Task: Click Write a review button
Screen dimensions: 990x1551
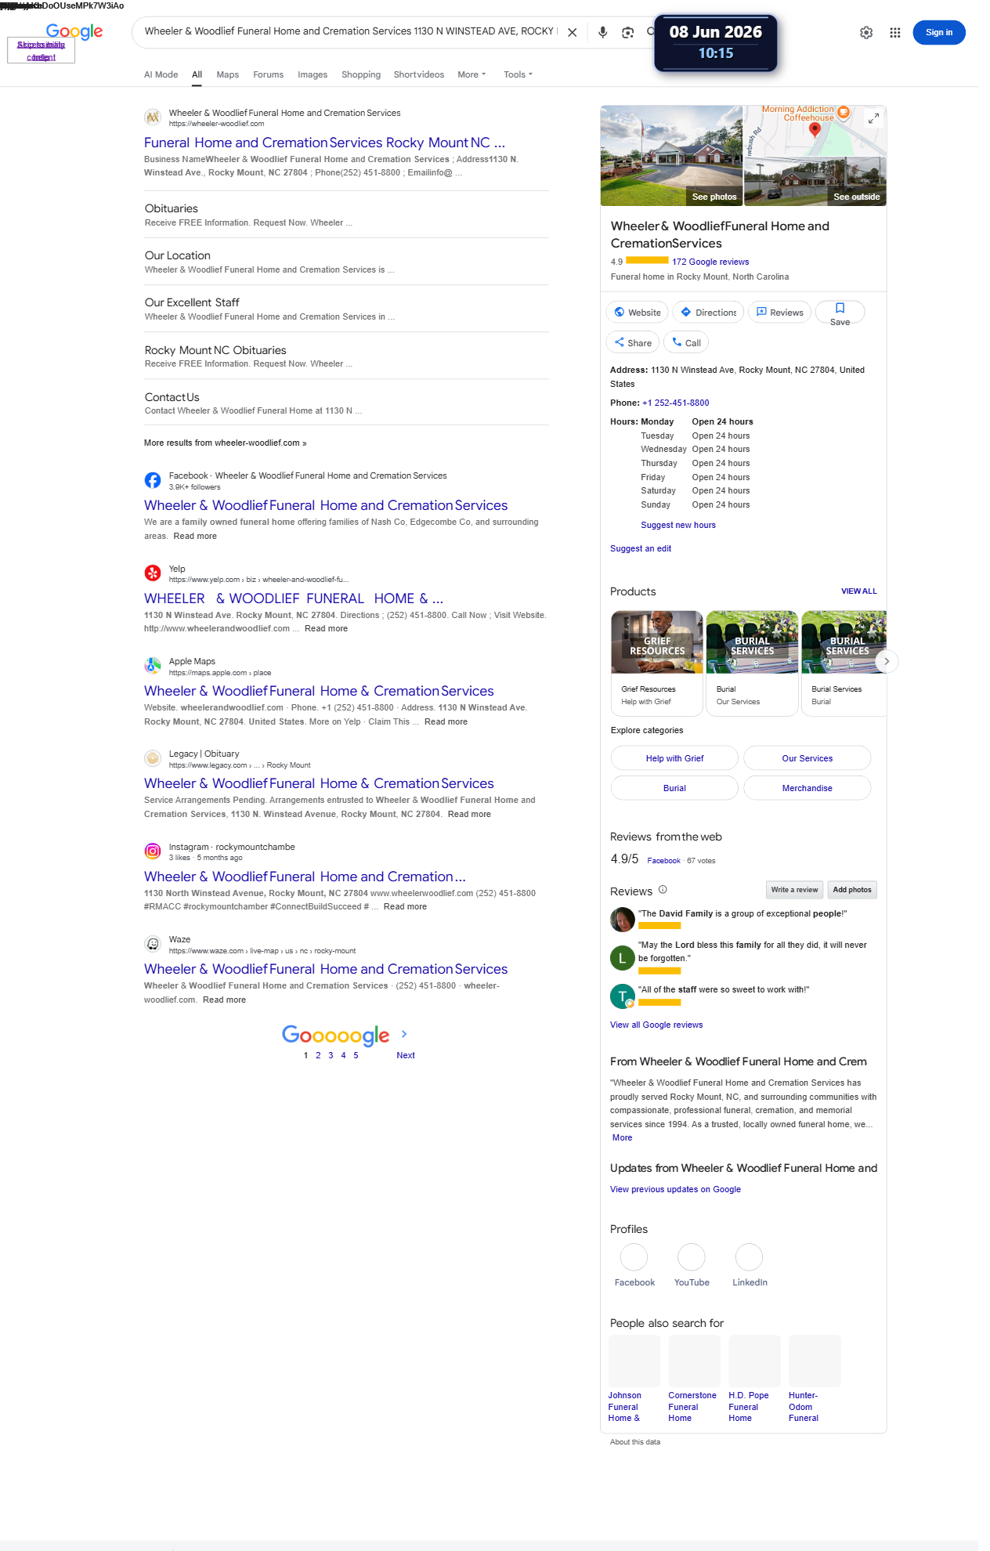Action: coord(794,890)
